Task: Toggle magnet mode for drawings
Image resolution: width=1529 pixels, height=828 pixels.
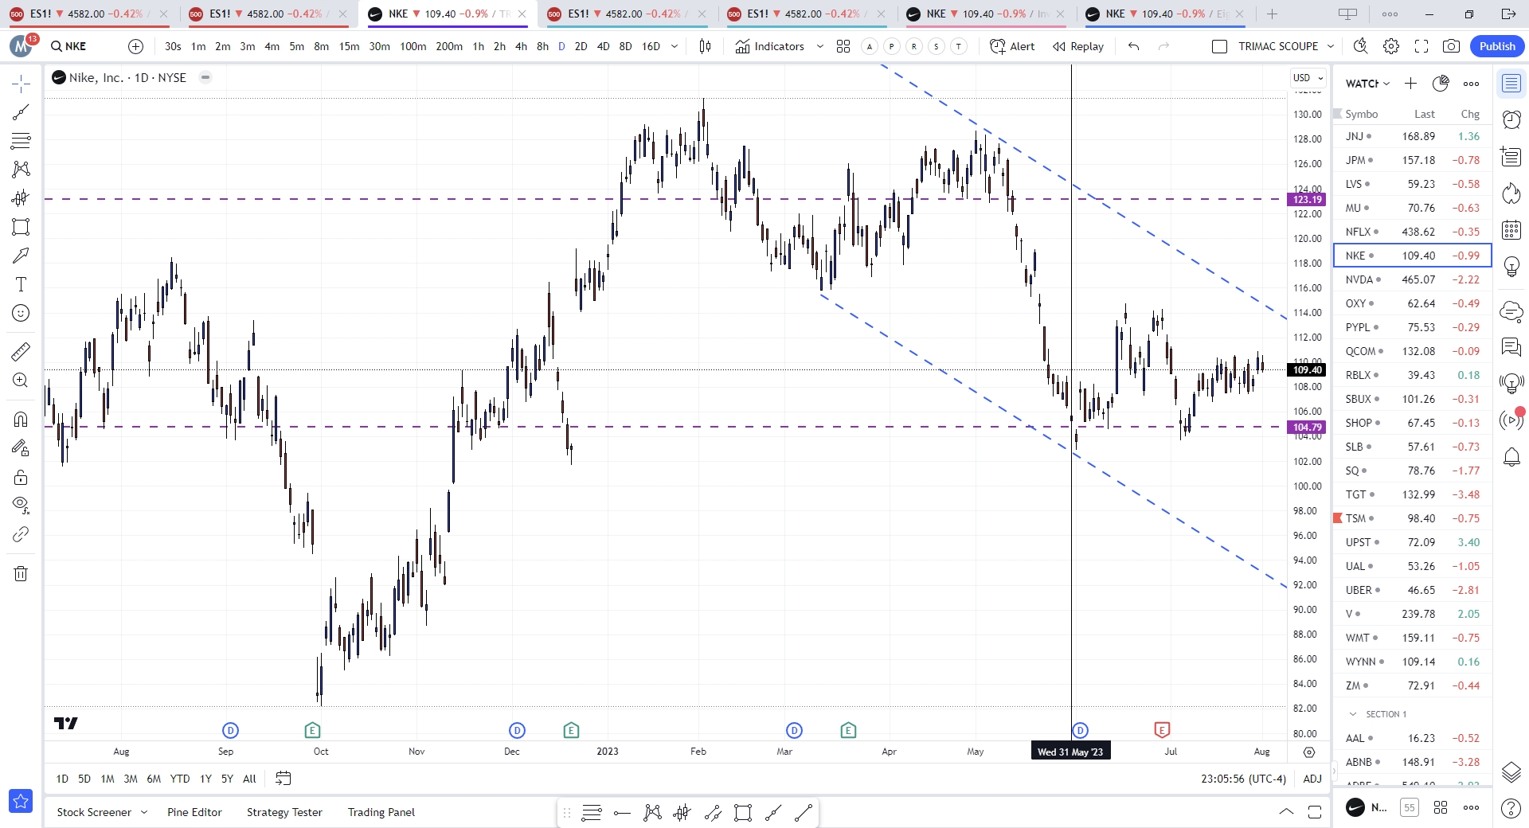Action: pos(21,419)
